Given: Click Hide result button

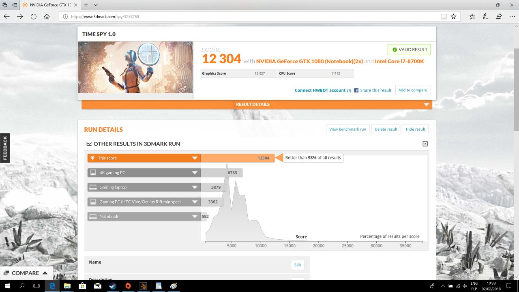Looking at the screenshot, I should (416, 129).
